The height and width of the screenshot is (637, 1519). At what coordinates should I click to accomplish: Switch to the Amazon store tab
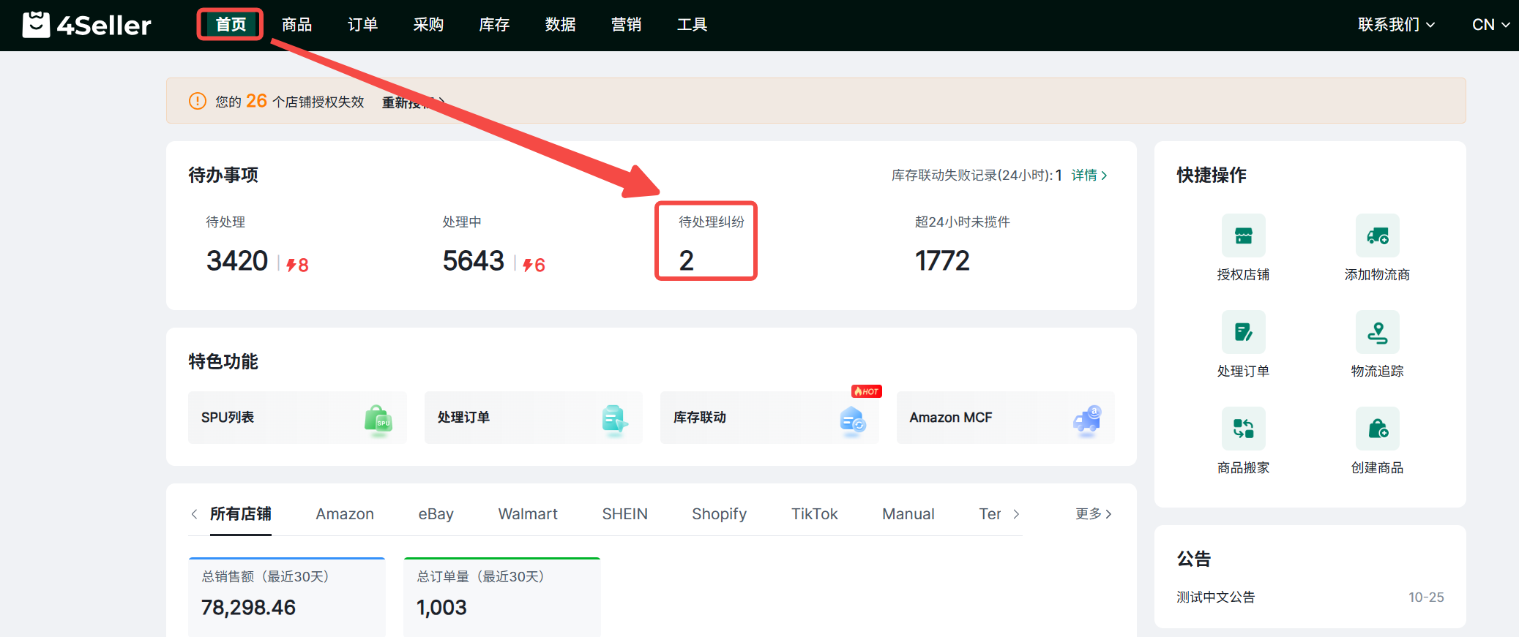345,514
